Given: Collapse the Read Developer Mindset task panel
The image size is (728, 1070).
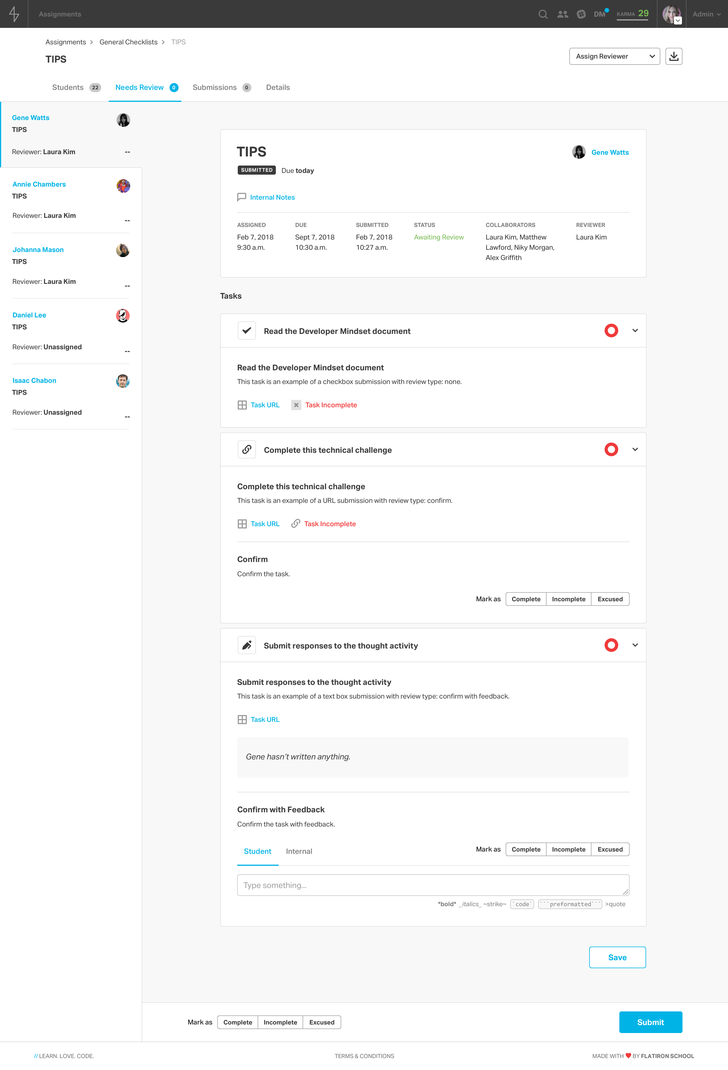Looking at the screenshot, I should pos(635,330).
